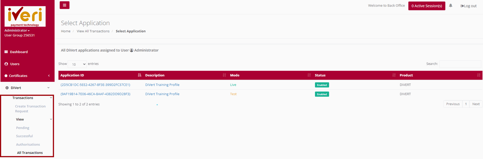Click the Next pagination button
Screen dimensions: 483x159
(476, 104)
